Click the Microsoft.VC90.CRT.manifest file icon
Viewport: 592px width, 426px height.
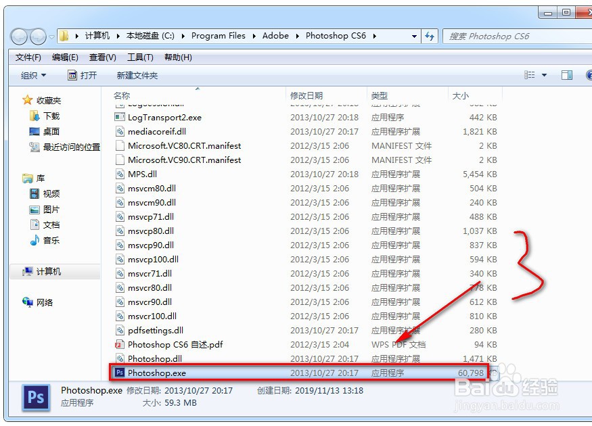120,160
